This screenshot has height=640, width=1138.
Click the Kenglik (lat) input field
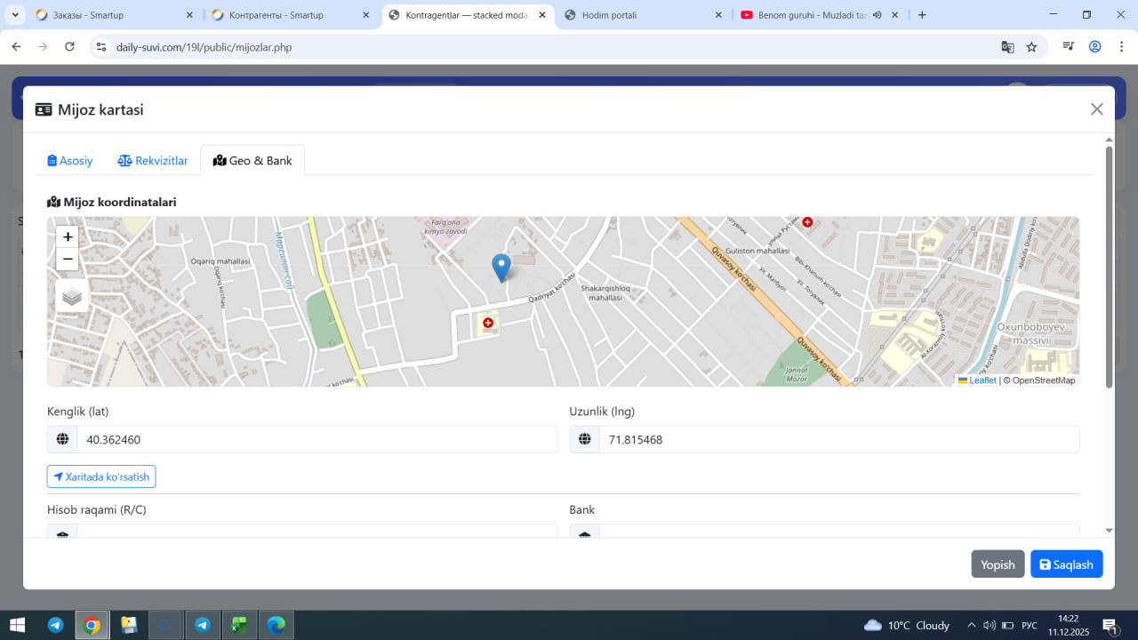pos(317,439)
